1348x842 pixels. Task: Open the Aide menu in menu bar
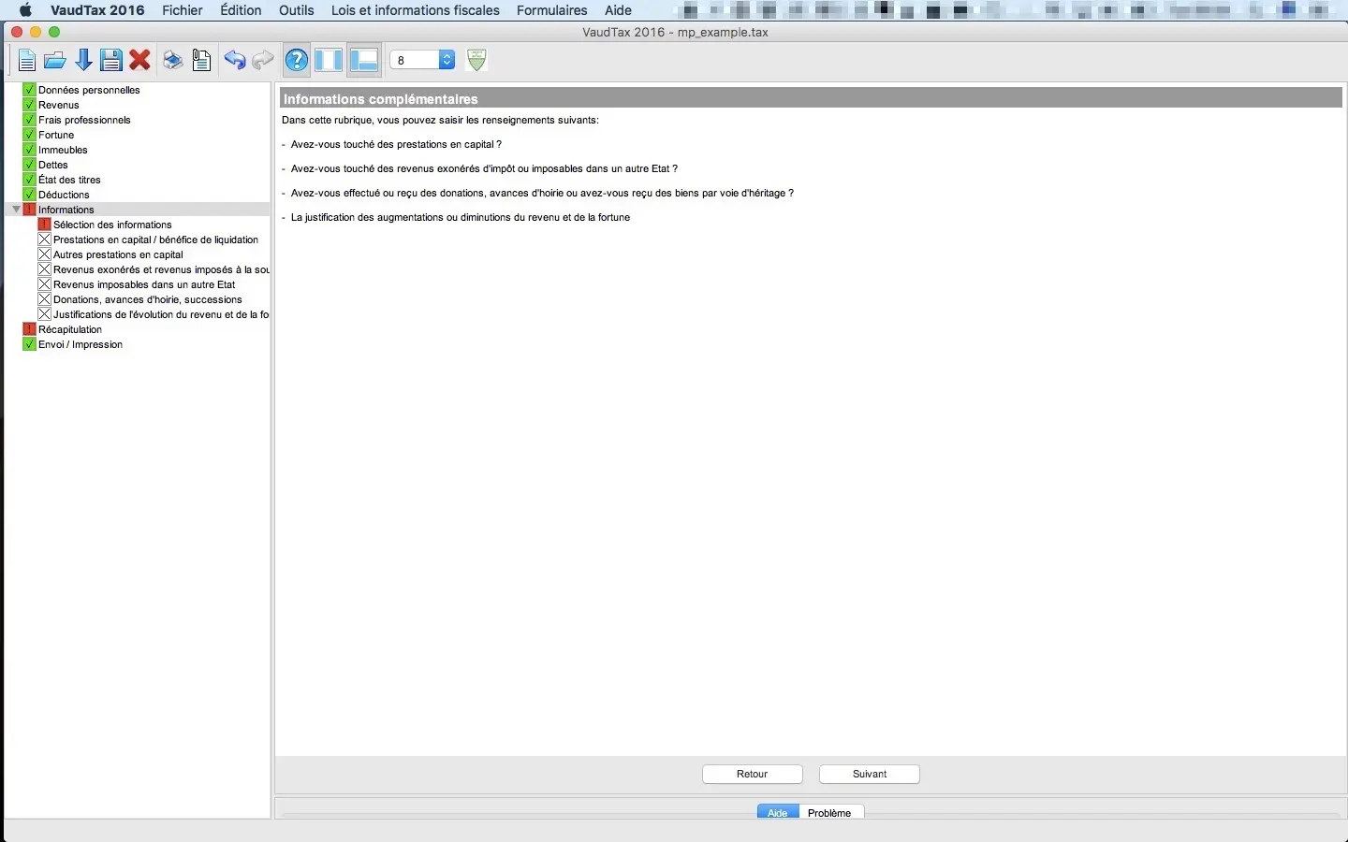point(618,10)
